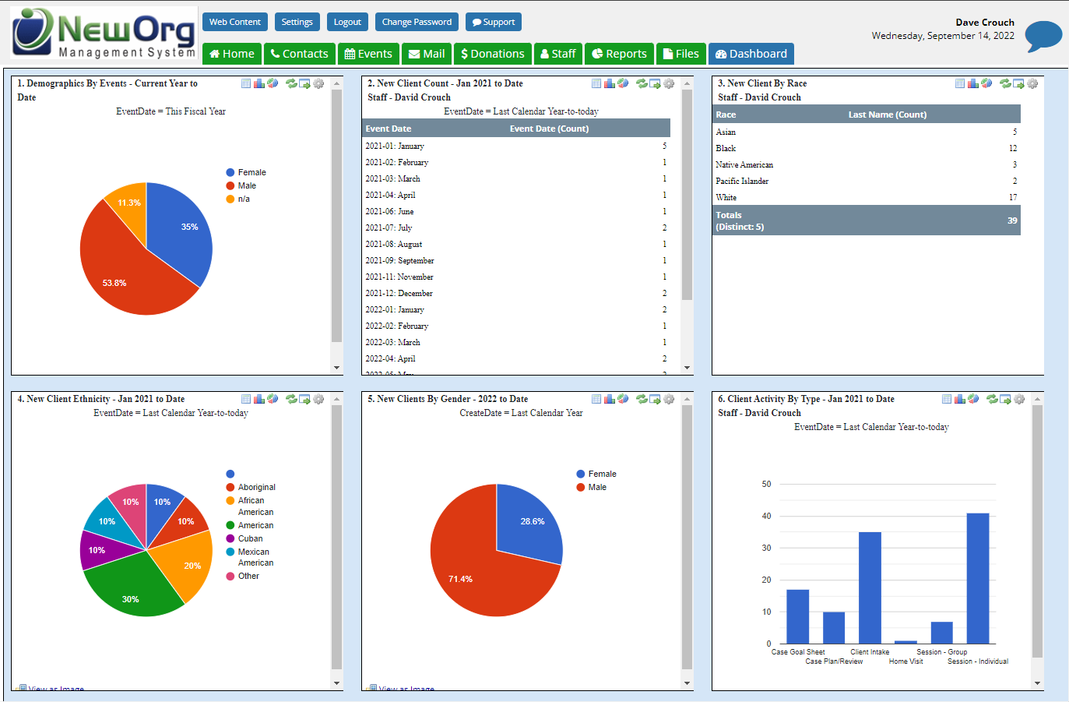Switch New Client Count widget to pie chart view
Screen dimensions: 1069x702
pos(623,83)
